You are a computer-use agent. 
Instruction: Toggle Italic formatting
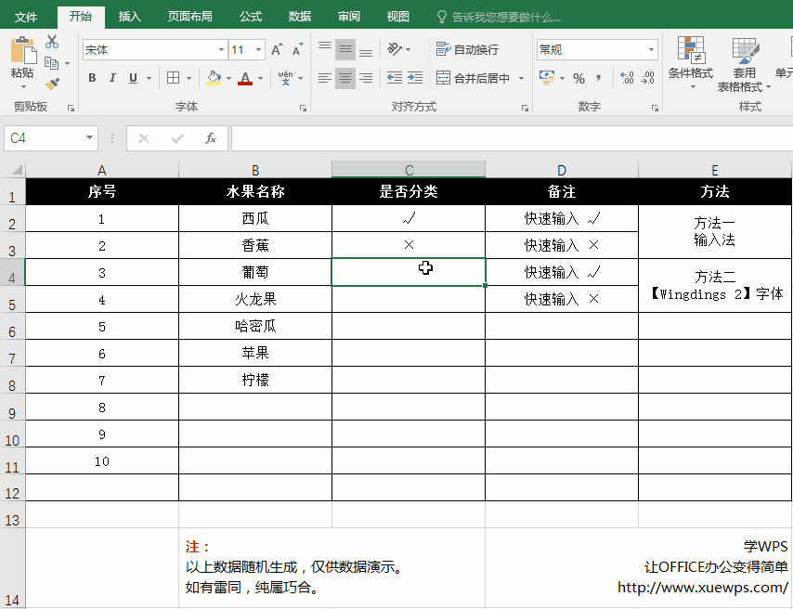(112, 79)
